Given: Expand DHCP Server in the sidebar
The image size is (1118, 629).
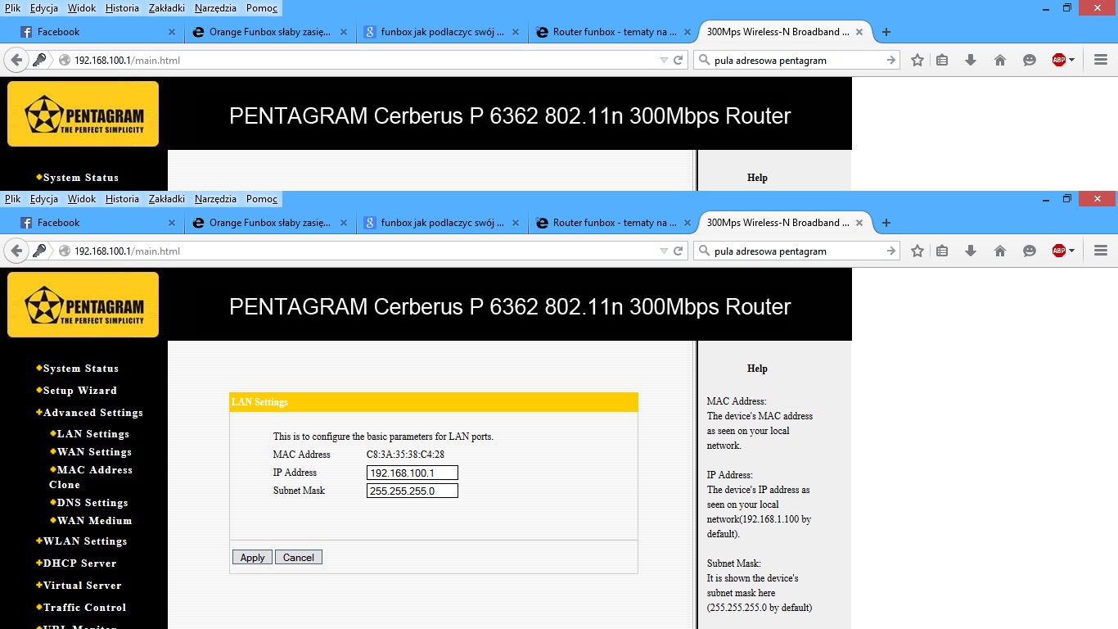Looking at the screenshot, I should pyautogui.click(x=75, y=563).
